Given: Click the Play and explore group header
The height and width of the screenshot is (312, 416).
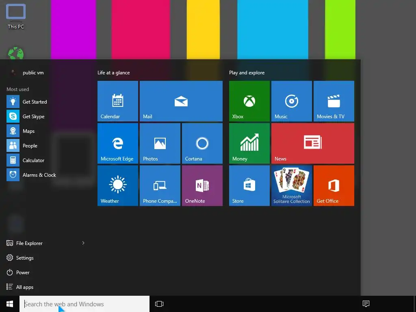Looking at the screenshot, I should (247, 72).
